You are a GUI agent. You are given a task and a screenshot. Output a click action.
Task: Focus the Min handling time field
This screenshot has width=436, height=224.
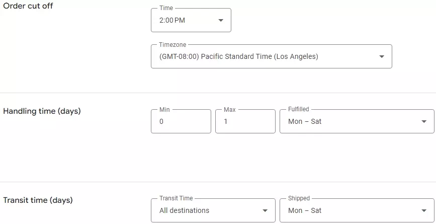[181, 122]
